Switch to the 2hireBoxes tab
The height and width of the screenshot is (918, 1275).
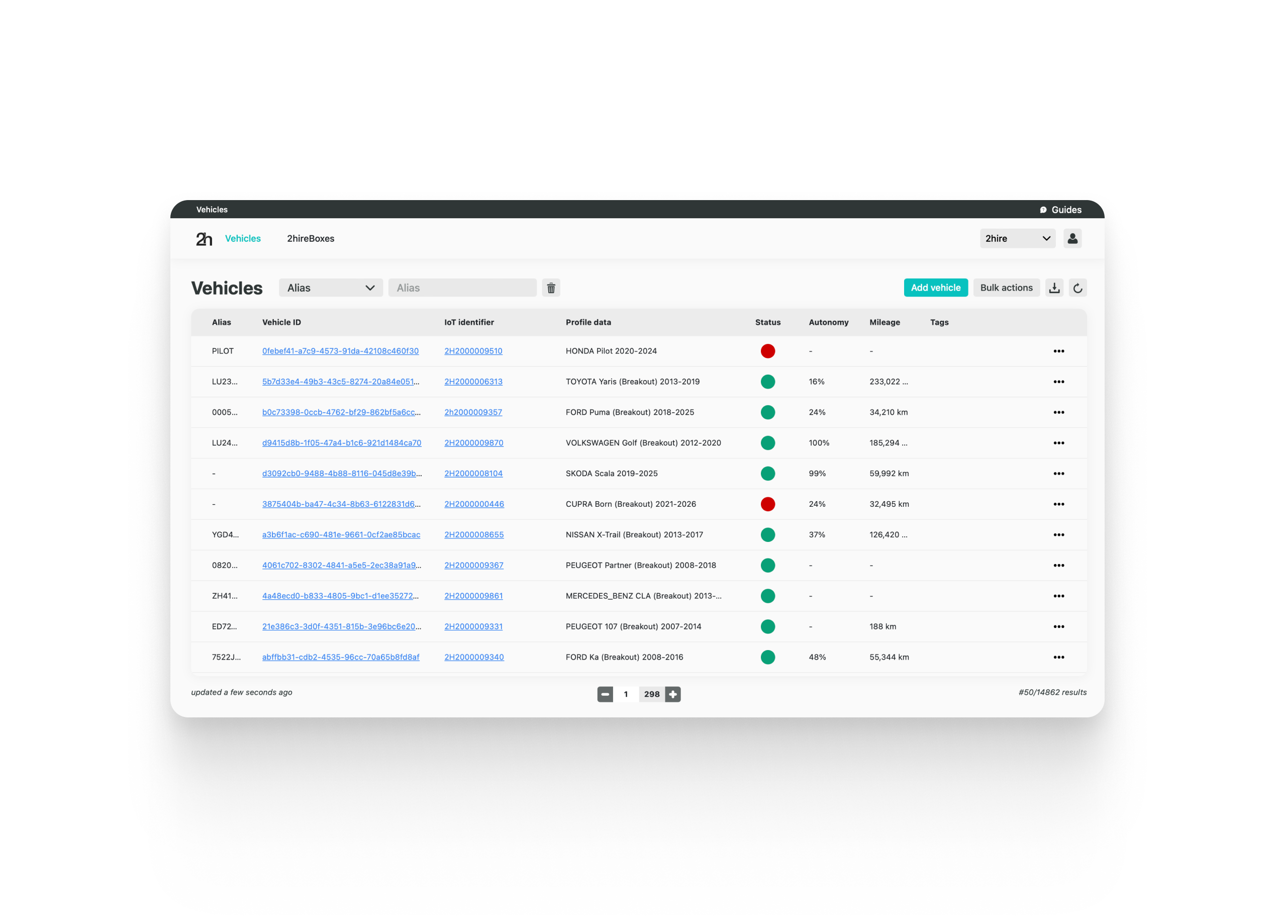[x=310, y=238]
